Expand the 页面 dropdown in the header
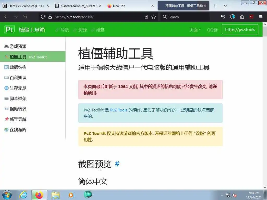This screenshot has height=200, width=267. pos(195,30)
